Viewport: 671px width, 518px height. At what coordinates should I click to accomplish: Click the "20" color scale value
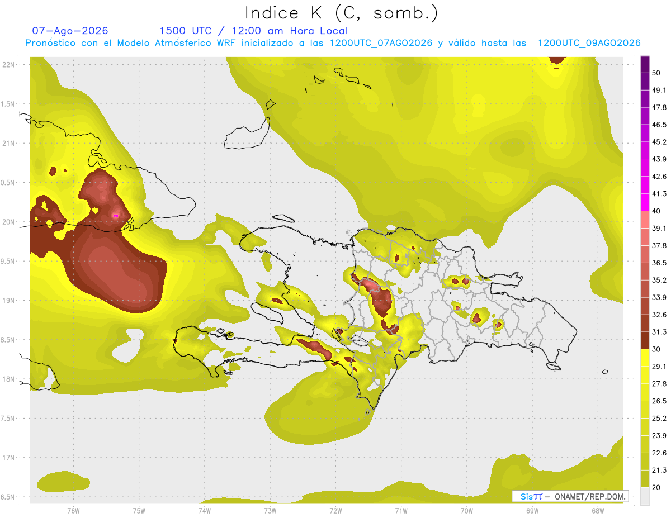click(656, 487)
